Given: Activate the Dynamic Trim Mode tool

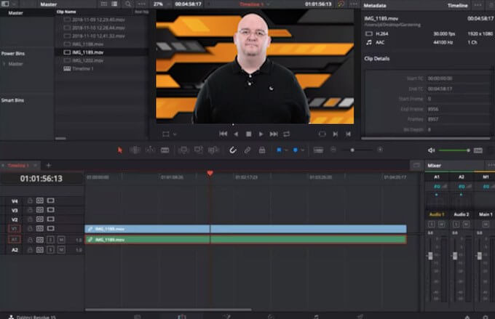Looking at the screenshot, I should pos(150,150).
